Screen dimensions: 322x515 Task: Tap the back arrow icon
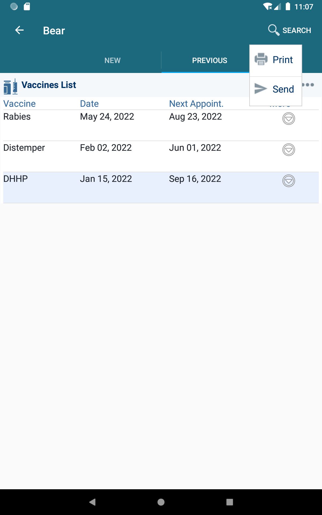(19, 30)
